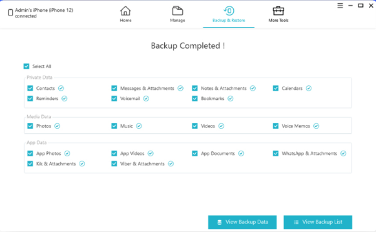Click the completed checkmark icon next to Messages & Attachments
The height and width of the screenshot is (232, 376).
pyautogui.click(x=180, y=88)
